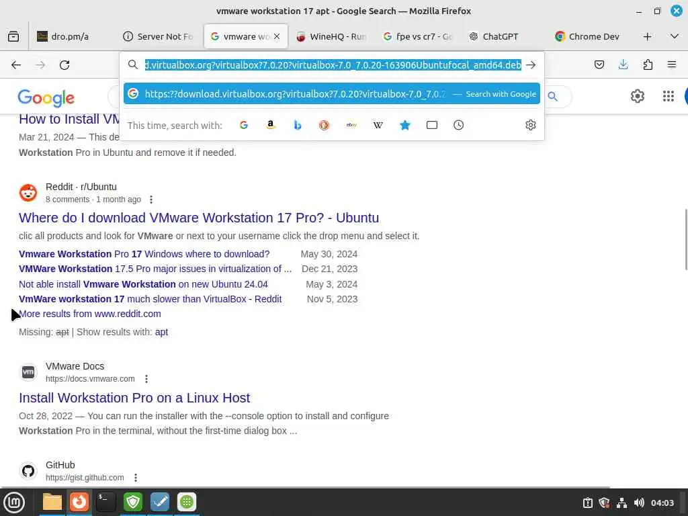
Task: Select Search with Google suggestion row
Action: click(x=332, y=94)
